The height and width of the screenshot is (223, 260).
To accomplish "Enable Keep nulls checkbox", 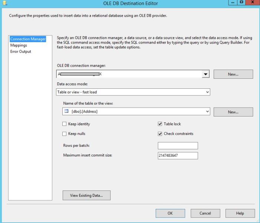I will 64,134.
